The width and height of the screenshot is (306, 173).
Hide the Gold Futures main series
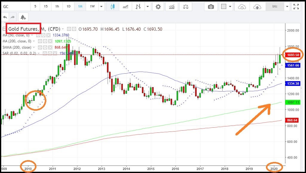[x=69, y=29]
